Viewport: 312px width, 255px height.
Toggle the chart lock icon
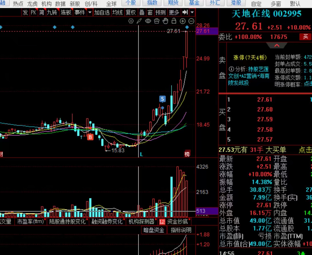pyautogui.click(x=174, y=21)
